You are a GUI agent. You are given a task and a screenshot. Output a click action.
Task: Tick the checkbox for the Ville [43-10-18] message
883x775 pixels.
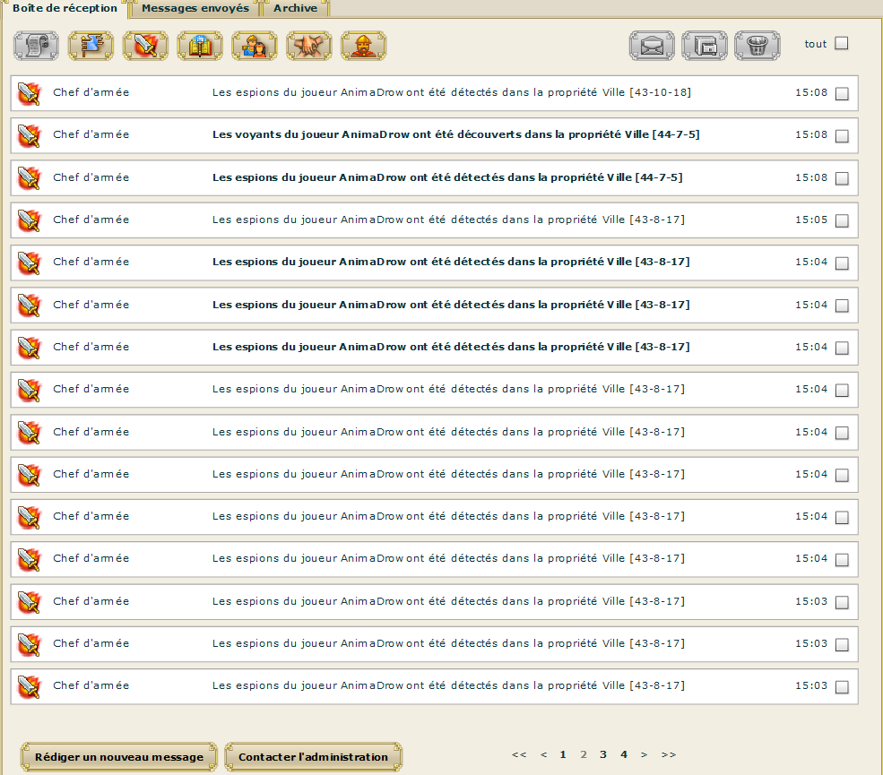coord(841,94)
